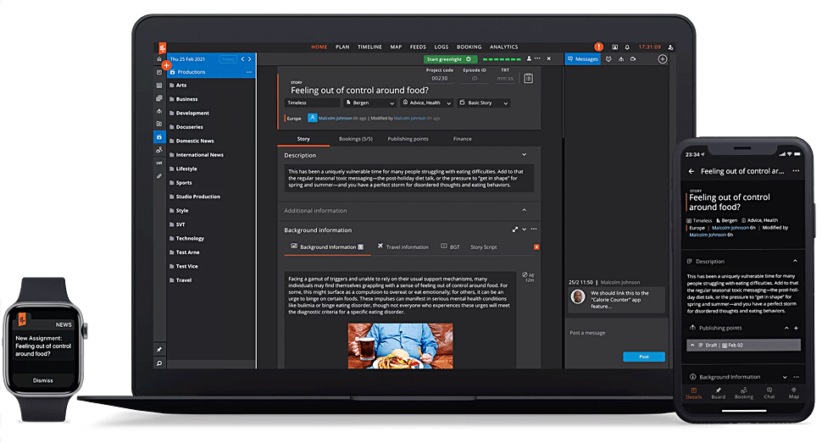The width and height of the screenshot is (822, 443).
Task: Tap the back arrow on phone
Action: (x=691, y=171)
